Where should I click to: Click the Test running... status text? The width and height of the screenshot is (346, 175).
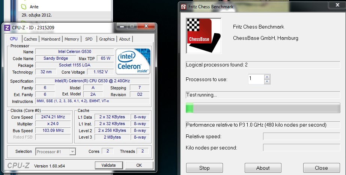tap(202, 95)
